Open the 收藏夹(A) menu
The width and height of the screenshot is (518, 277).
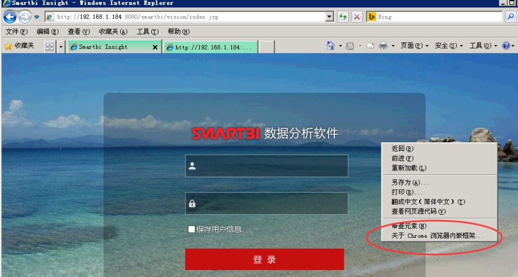pyautogui.click(x=113, y=32)
